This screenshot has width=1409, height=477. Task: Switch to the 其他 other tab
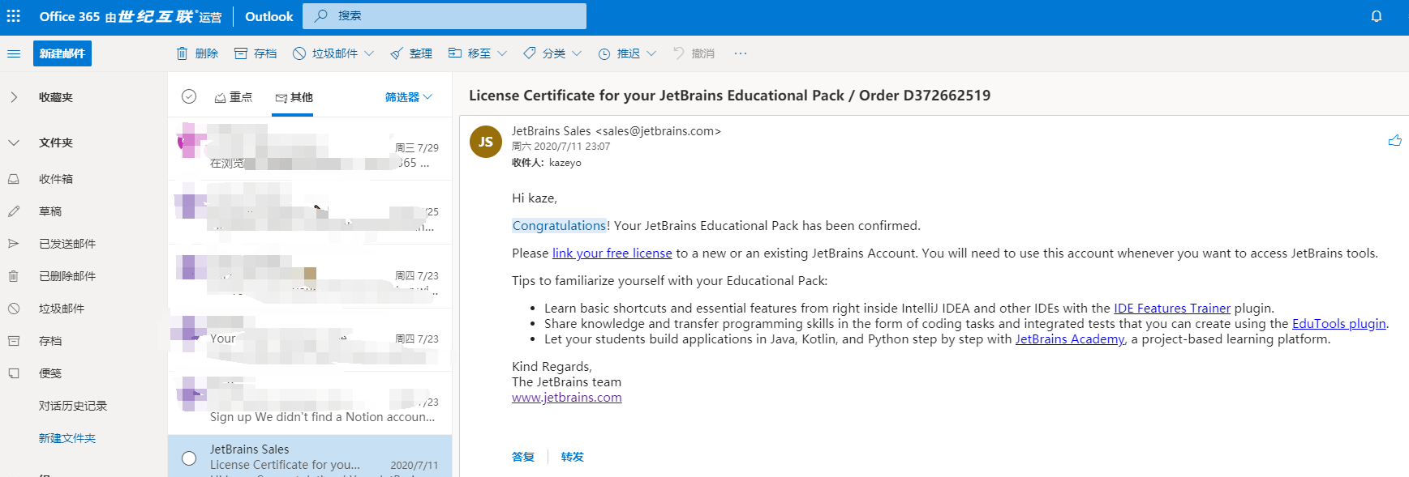point(294,97)
